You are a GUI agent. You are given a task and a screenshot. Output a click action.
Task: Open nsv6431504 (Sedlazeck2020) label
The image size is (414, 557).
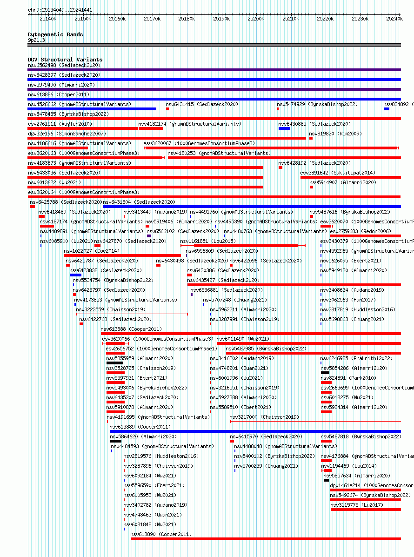(139, 202)
